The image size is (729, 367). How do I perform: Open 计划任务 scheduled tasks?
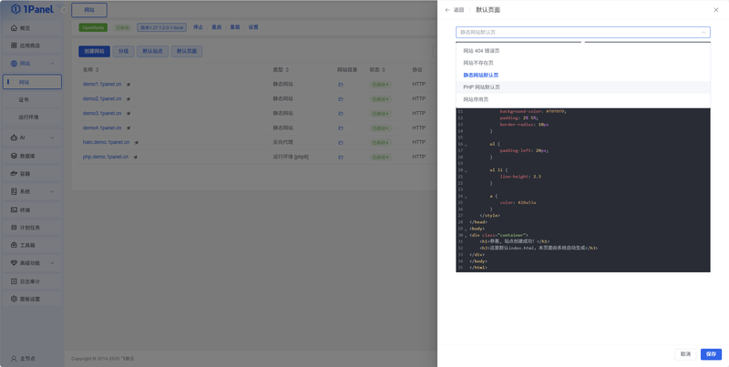pos(32,228)
